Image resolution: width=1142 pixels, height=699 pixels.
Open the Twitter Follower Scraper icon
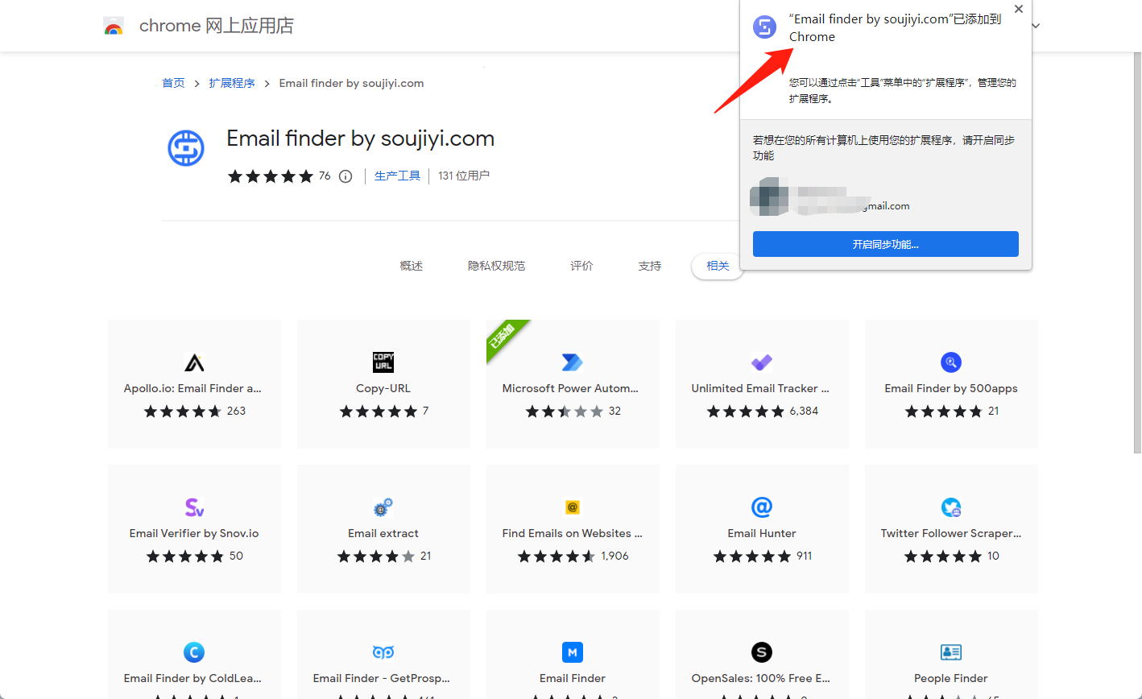click(x=951, y=507)
